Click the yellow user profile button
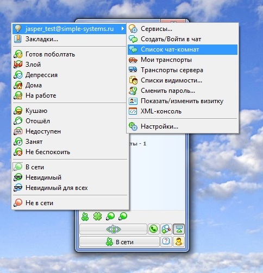Viewport: 263px width, 273px height. tap(179, 242)
